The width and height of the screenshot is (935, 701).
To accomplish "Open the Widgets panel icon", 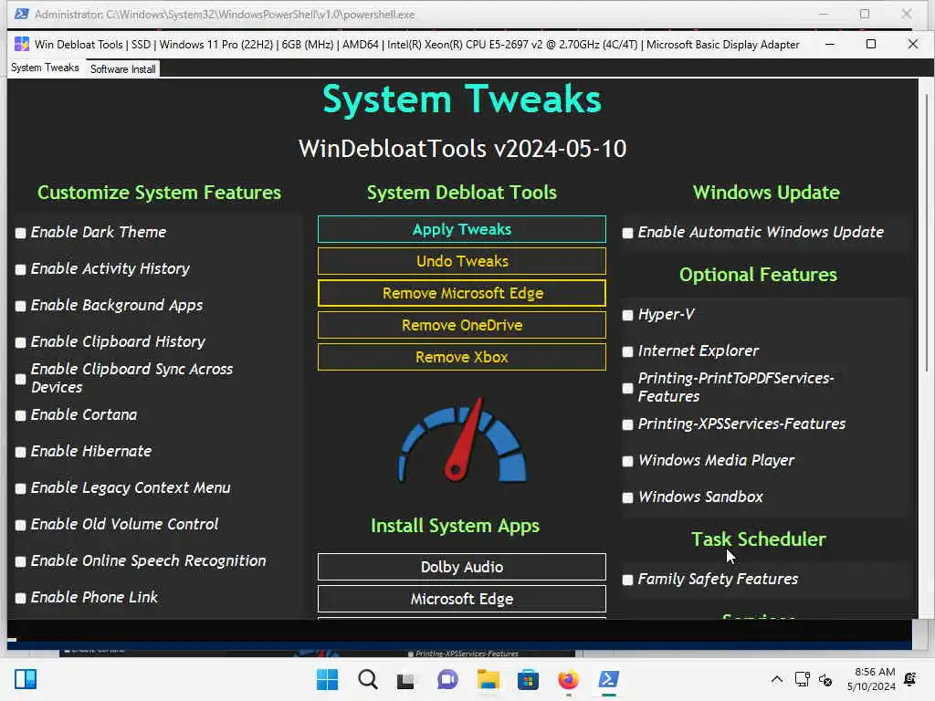I will (x=25, y=679).
